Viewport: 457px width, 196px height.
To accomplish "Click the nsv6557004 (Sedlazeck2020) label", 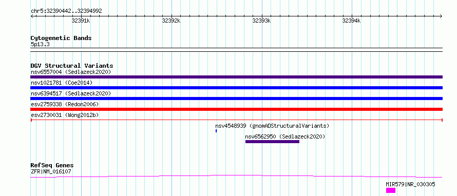I will [71, 72].
